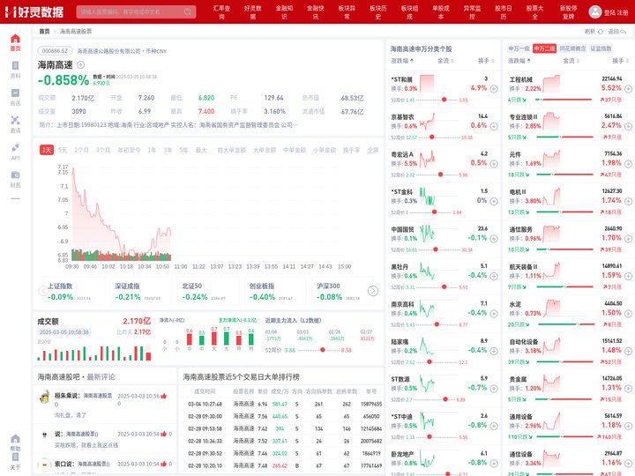Add 京基智农 with its plus icon

point(494,126)
